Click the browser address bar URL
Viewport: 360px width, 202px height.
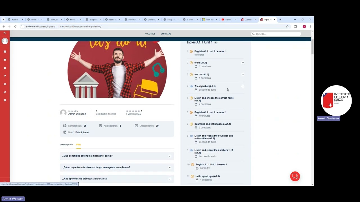(64, 27)
